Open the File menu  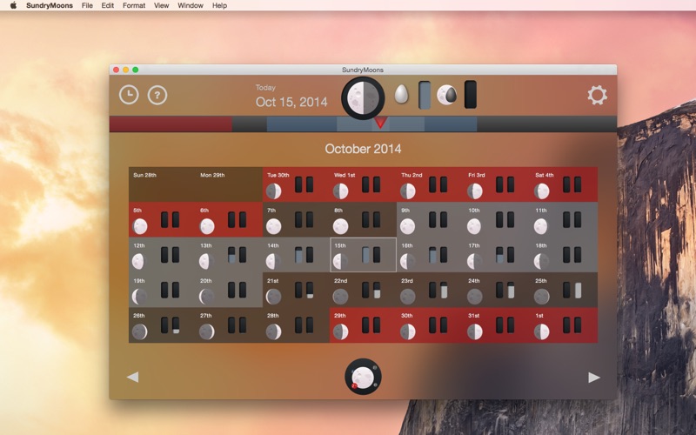[x=87, y=5]
